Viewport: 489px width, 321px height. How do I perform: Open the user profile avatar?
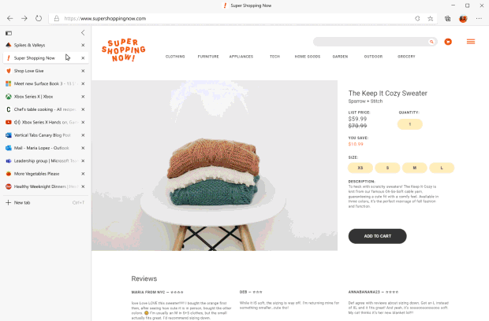(x=463, y=19)
